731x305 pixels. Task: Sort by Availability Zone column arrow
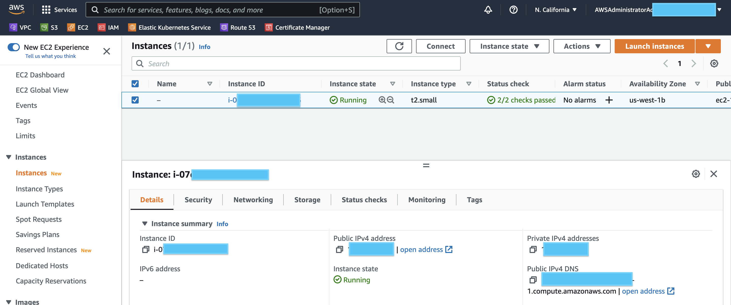(x=697, y=84)
